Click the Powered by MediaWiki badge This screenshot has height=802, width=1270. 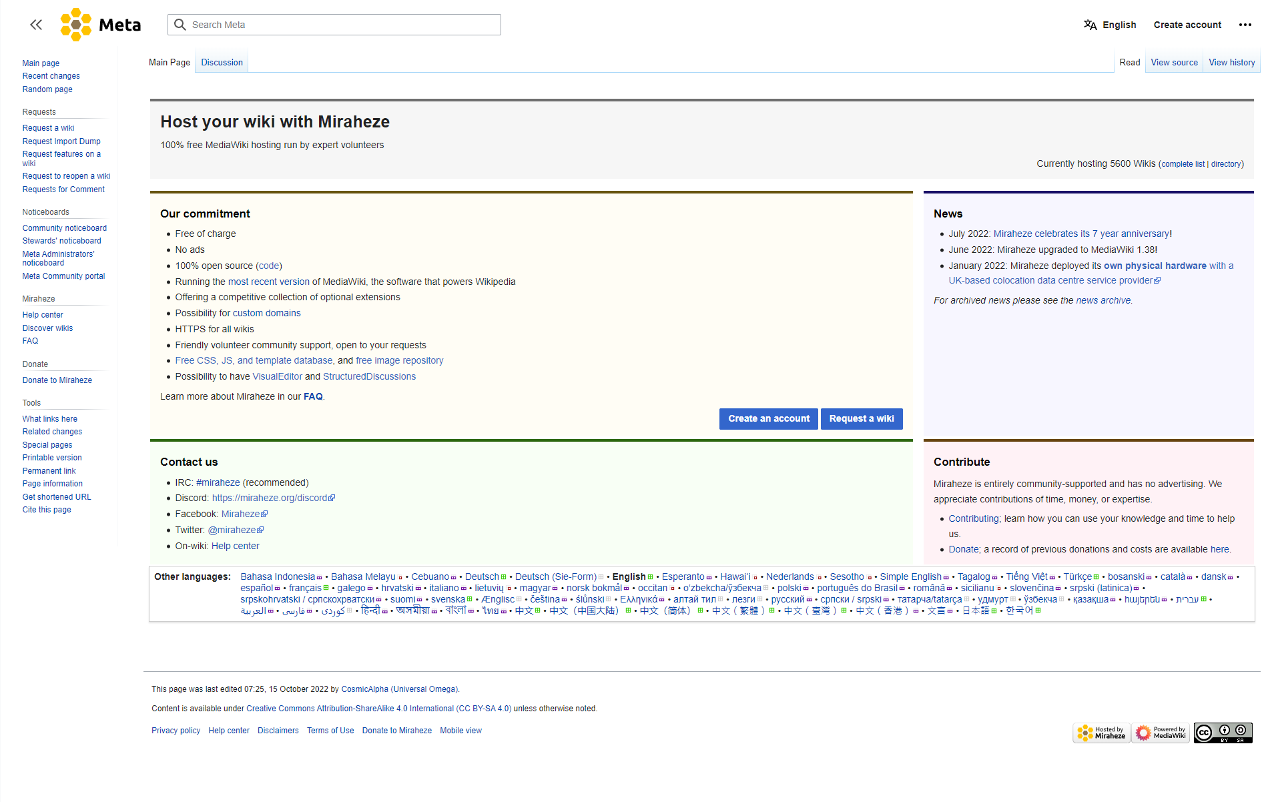point(1160,733)
